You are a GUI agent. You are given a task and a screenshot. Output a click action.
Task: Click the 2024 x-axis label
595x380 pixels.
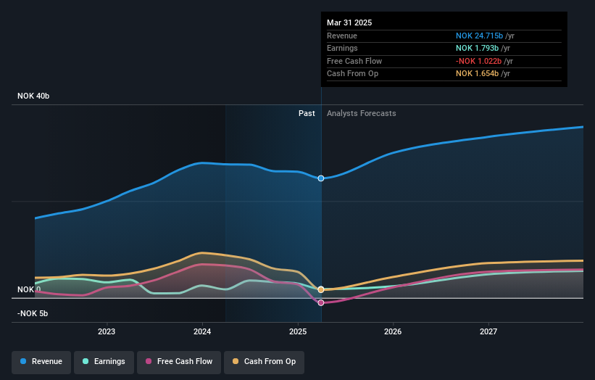[202, 332]
